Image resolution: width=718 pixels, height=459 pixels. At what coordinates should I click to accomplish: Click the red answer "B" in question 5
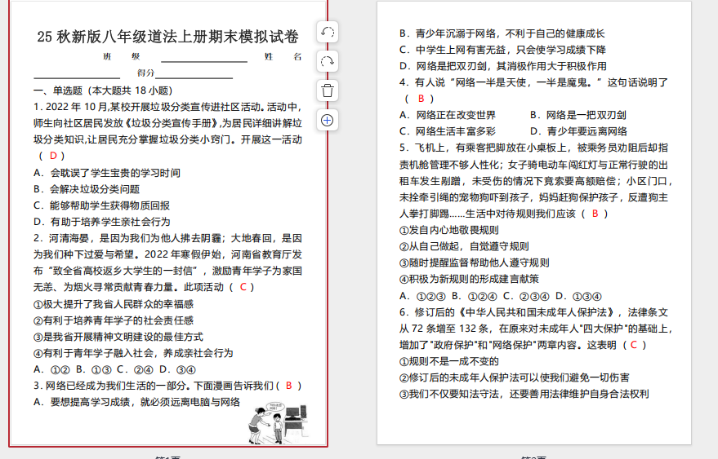coord(595,214)
